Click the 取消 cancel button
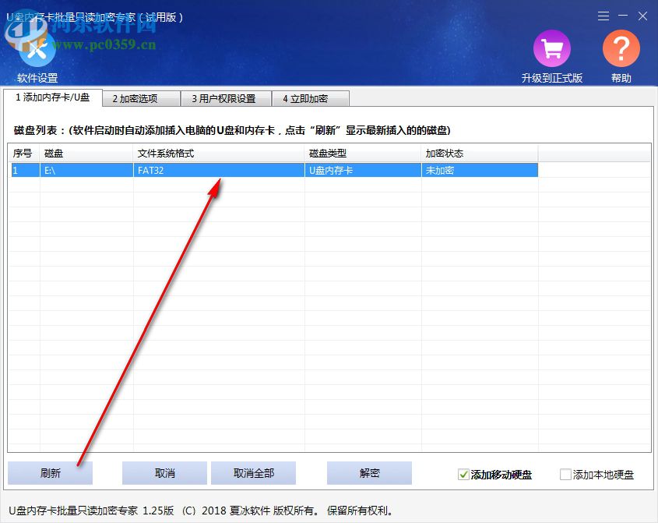 pos(164,472)
